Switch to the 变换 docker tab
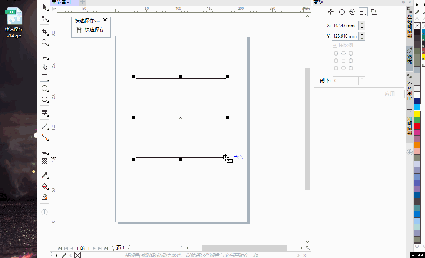Screen dimensions: 425x258 409,57
